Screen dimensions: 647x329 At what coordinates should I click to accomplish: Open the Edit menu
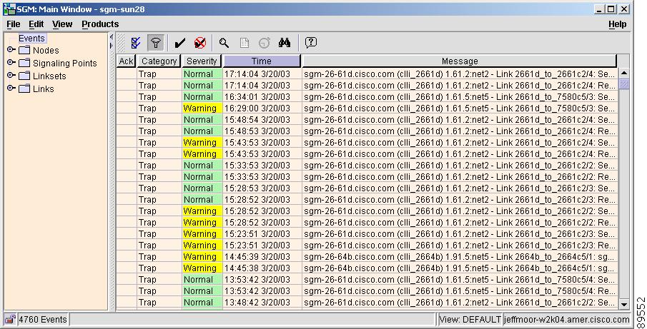(36, 24)
